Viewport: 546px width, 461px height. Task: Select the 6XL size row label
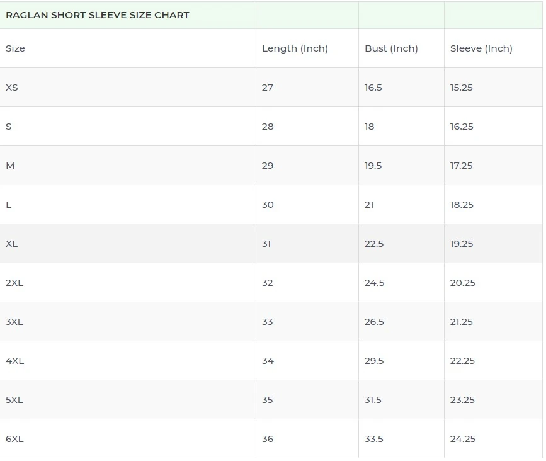coord(14,439)
